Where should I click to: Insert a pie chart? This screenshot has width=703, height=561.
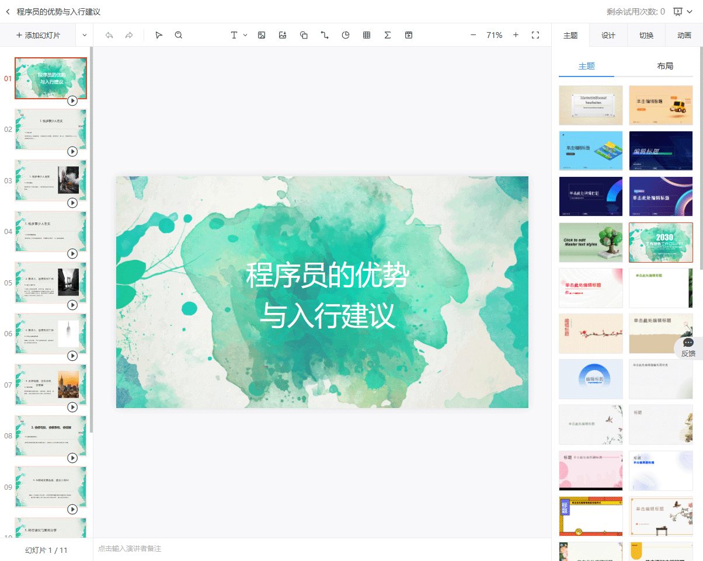click(346, 35)
